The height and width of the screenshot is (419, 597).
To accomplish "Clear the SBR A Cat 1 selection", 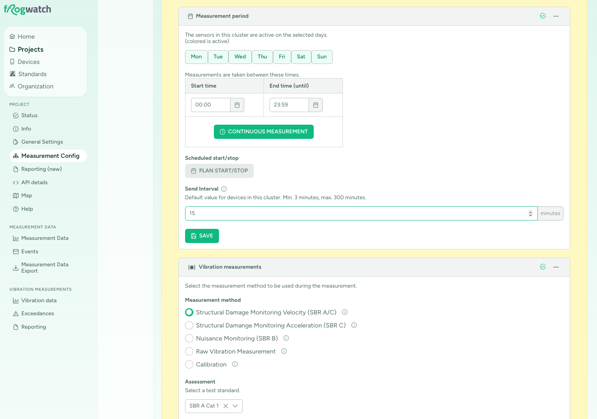I will [x=226, y=406].
